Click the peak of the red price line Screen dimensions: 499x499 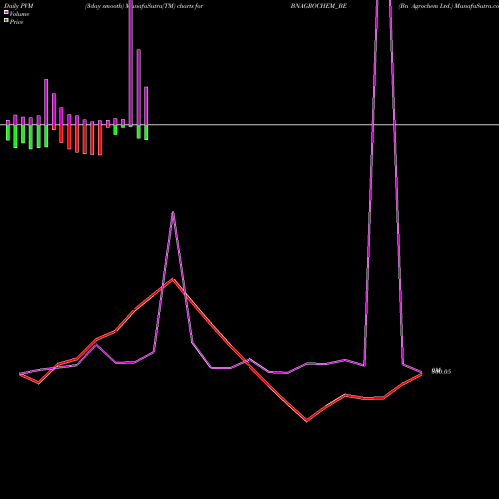pos(173,279)
